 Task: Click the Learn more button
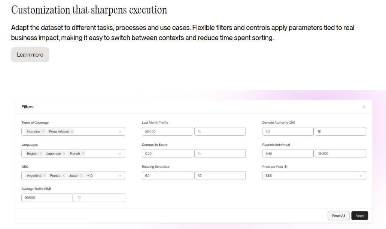(30, 55)
